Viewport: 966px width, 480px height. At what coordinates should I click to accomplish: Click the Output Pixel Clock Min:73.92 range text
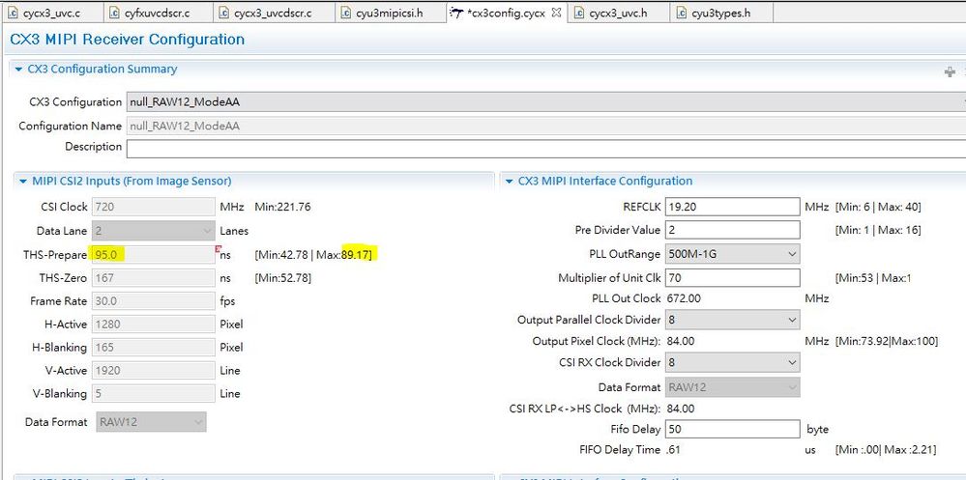(x=887, y=341)
